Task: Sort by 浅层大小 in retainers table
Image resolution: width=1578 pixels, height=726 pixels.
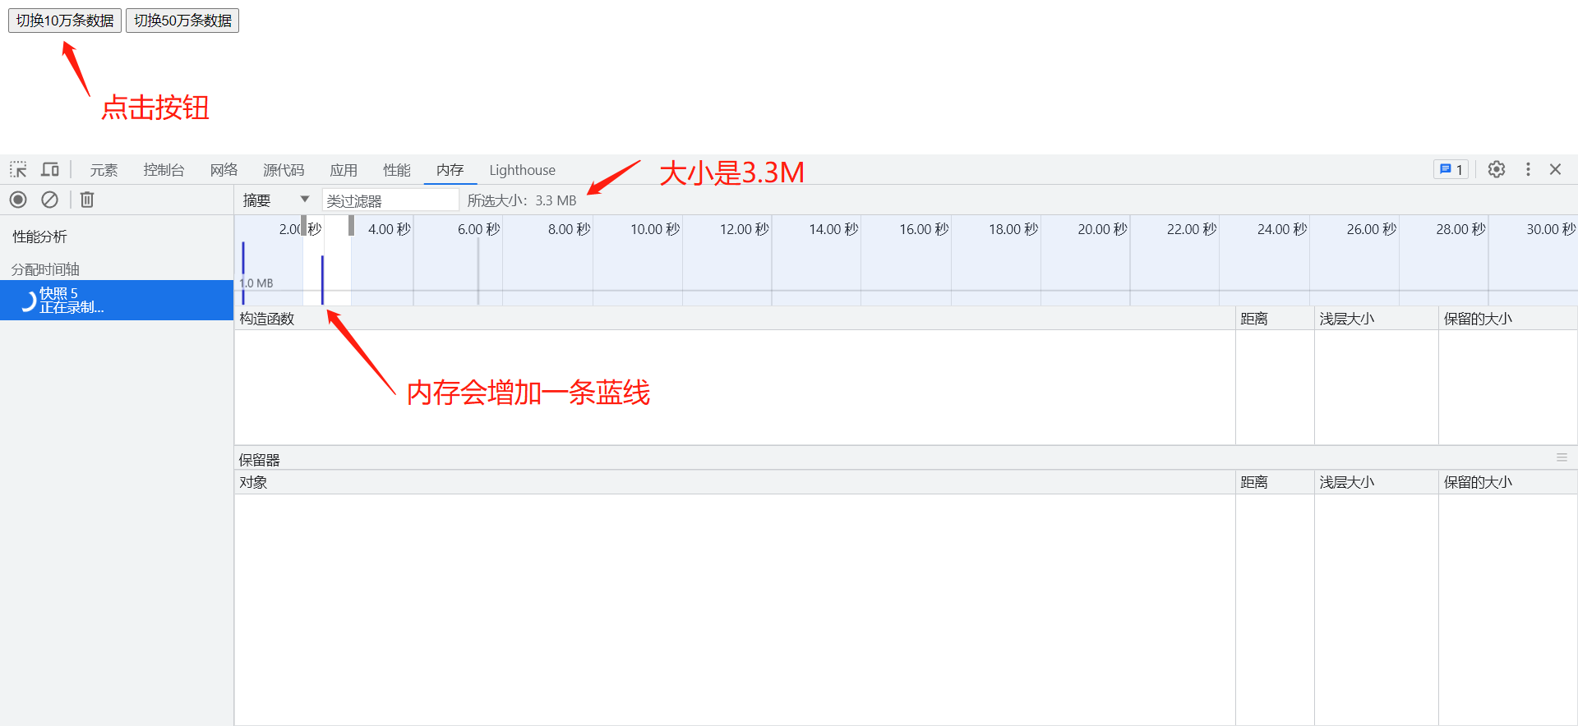Action: click(x=1377, y=482)
